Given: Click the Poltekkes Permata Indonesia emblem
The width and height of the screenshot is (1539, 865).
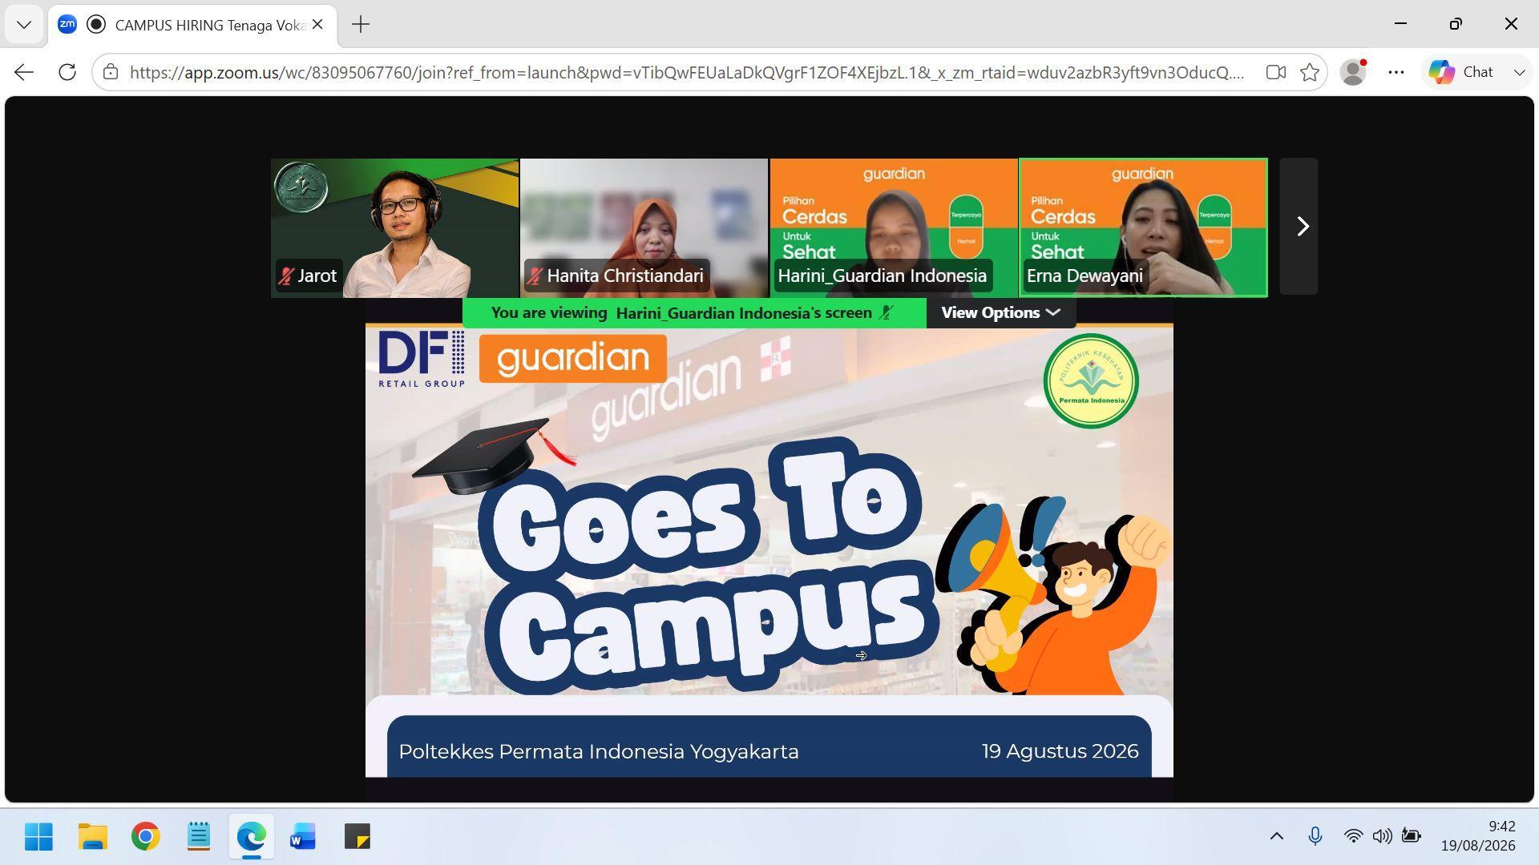Looking at the screenshot, I should [x=1091, y=381].
